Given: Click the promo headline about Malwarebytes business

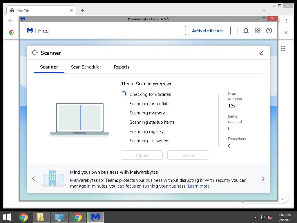Looking at the screenshot, I should pyautogui.click(x=114, y=172).
